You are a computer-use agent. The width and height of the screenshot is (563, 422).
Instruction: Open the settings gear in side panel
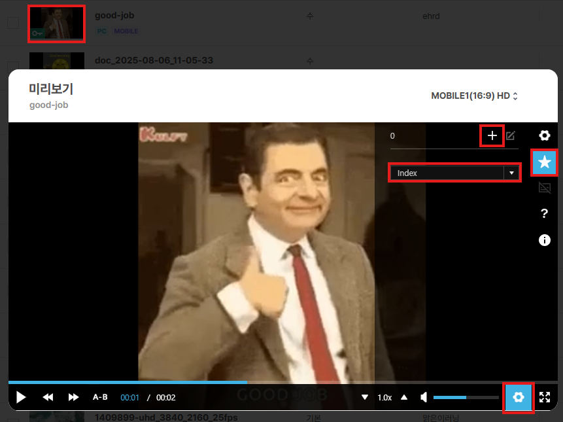pyautogui.click(x=545, y=135)
